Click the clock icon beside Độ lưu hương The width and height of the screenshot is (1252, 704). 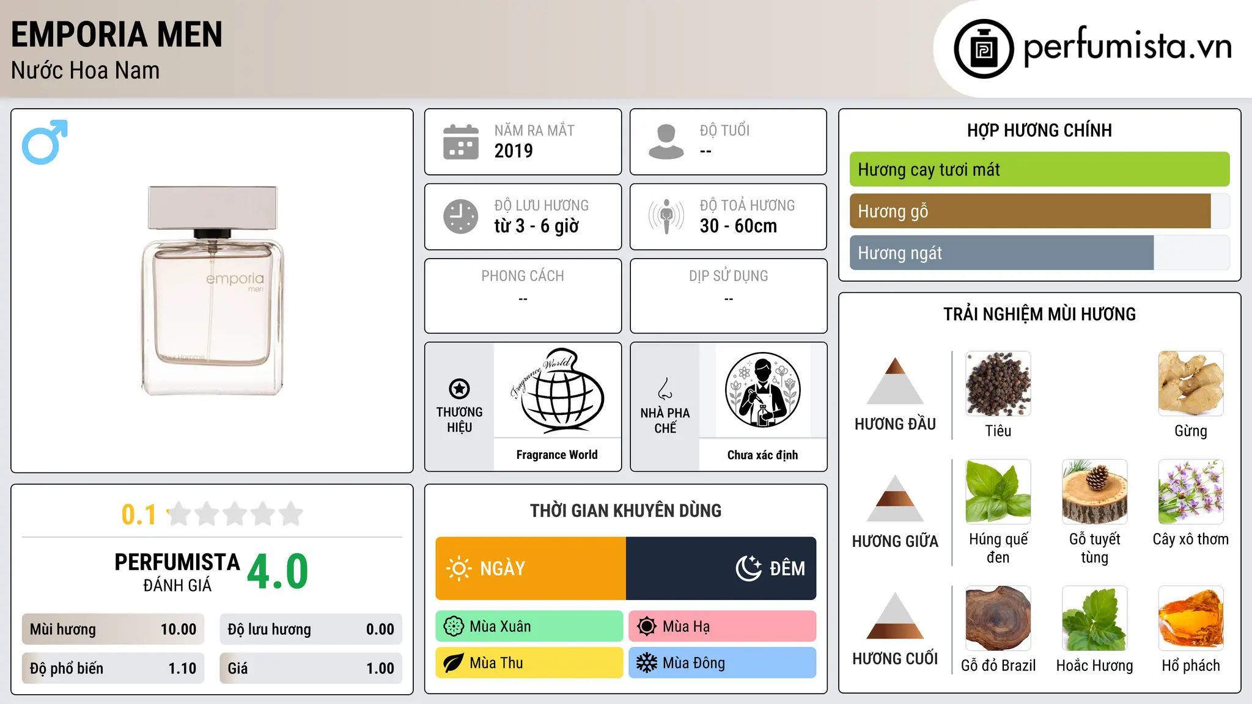pyautogui.click(x=461, y=216)
